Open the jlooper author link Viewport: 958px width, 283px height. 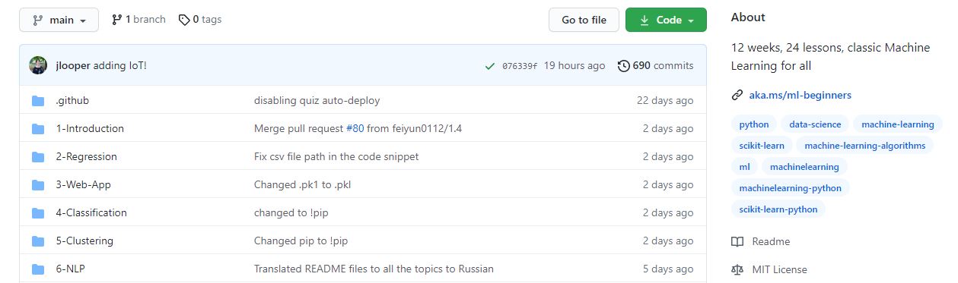tap(73, 66)
